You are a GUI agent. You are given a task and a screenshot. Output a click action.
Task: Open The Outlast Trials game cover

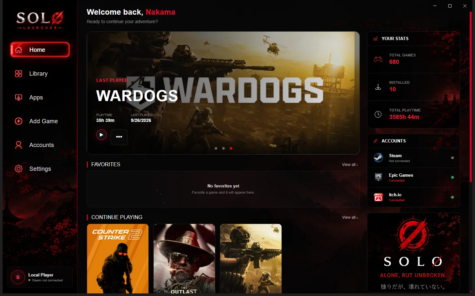click(x=184, y=259)
